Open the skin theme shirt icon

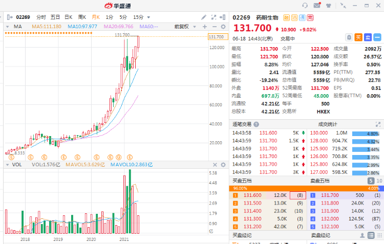point(329,6)
